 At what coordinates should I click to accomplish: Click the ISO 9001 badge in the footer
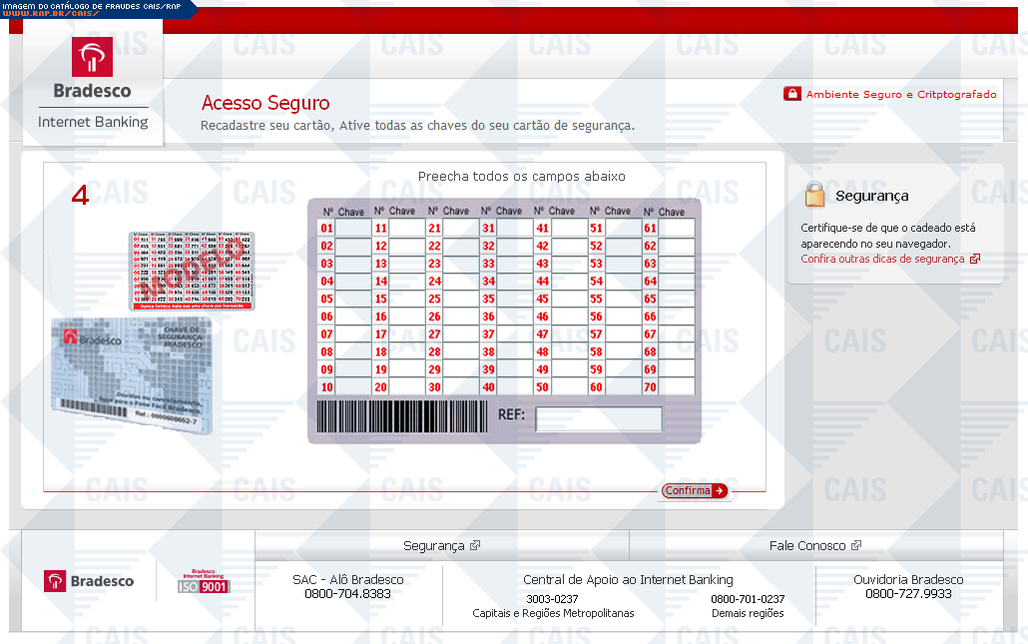(x=204, y=581)
